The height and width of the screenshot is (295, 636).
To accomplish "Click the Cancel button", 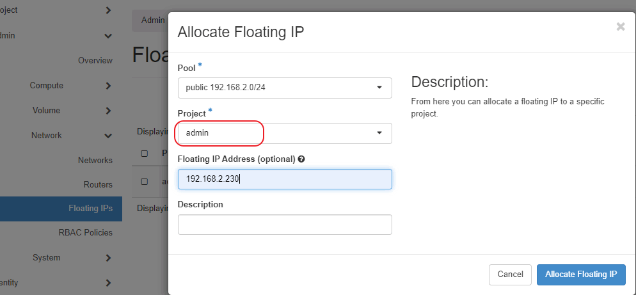I will pos(510,275).
